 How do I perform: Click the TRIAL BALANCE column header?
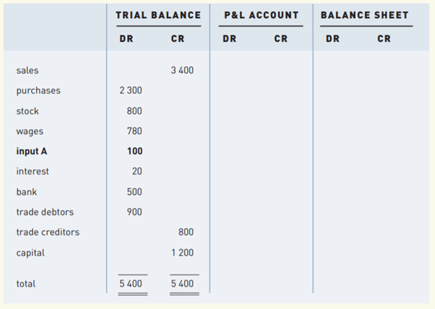pyautogui.click(x=158, y=15)
